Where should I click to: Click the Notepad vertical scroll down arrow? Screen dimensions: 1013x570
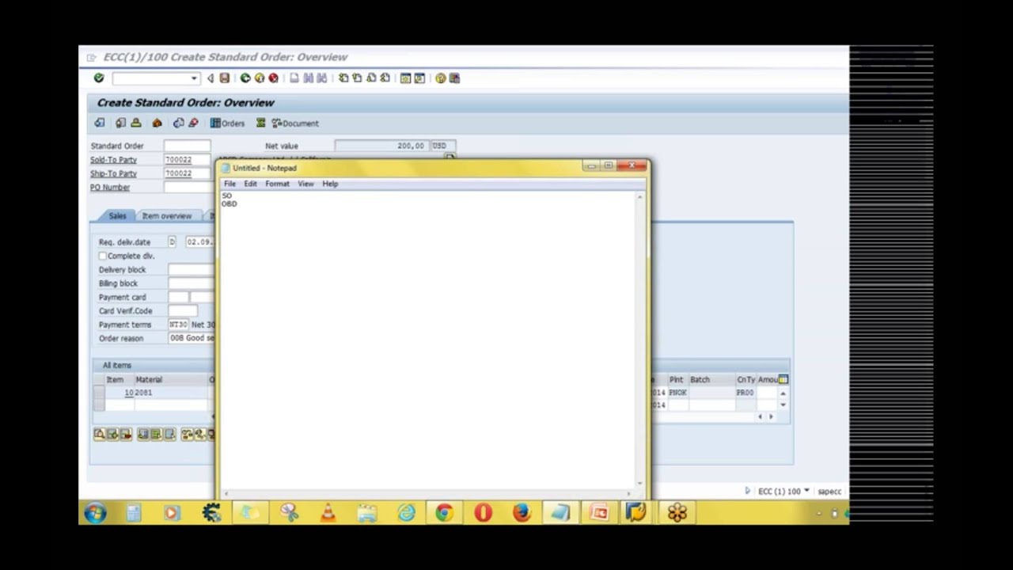pos(640,484)
